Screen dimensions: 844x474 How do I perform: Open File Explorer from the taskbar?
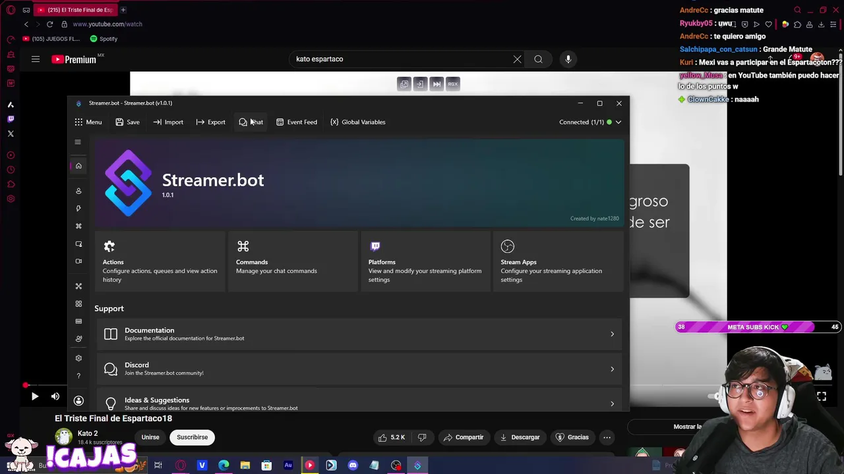245,465
